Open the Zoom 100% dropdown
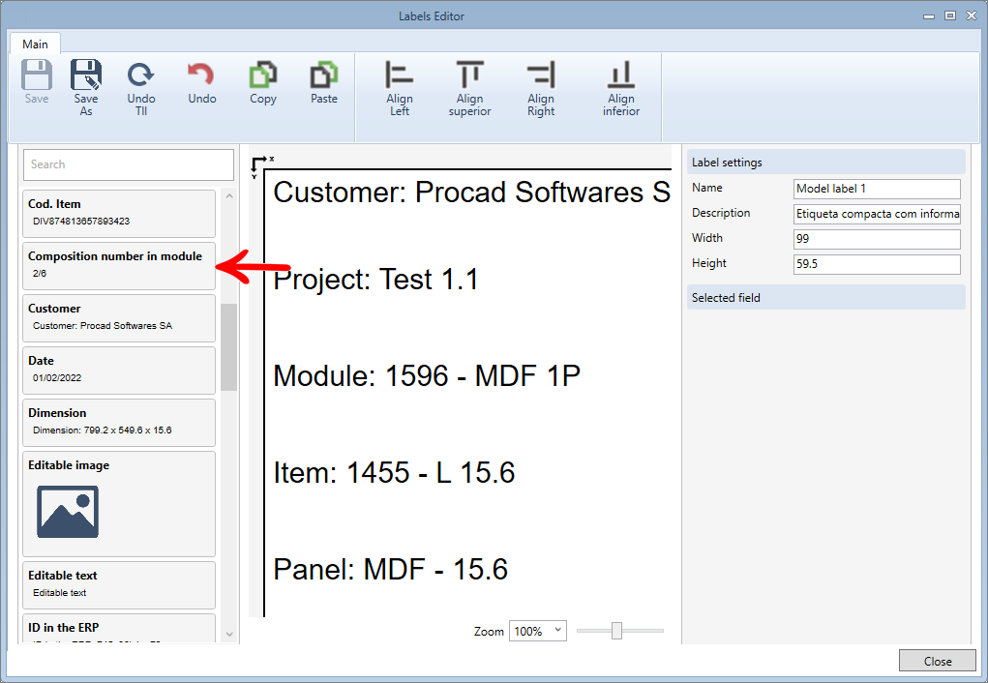The image size is (988, 683). click(537, 631)
